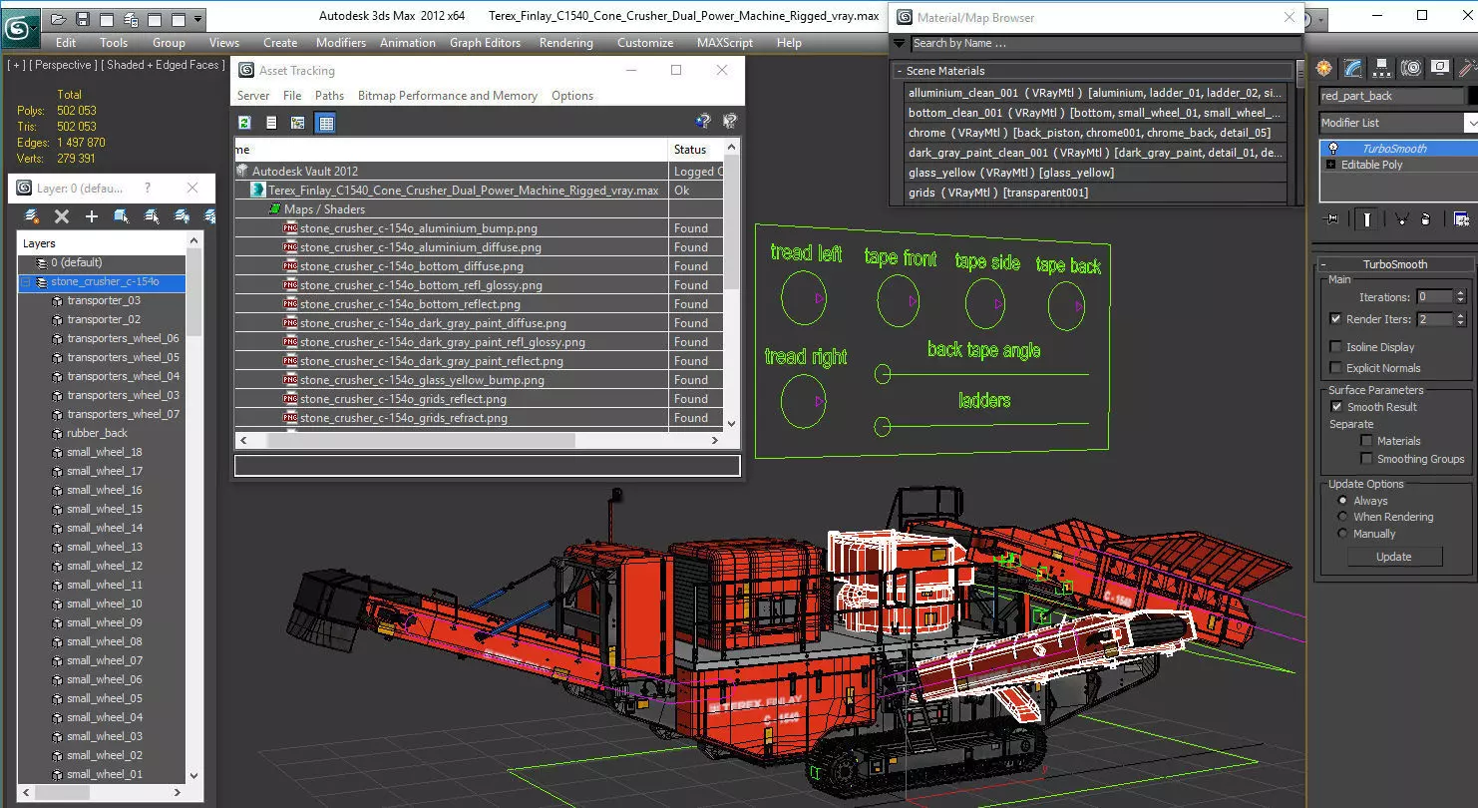This screenshot has height=808, width=1478.
Task: Open the Modifiers menu
Action: tap(341, 43)
